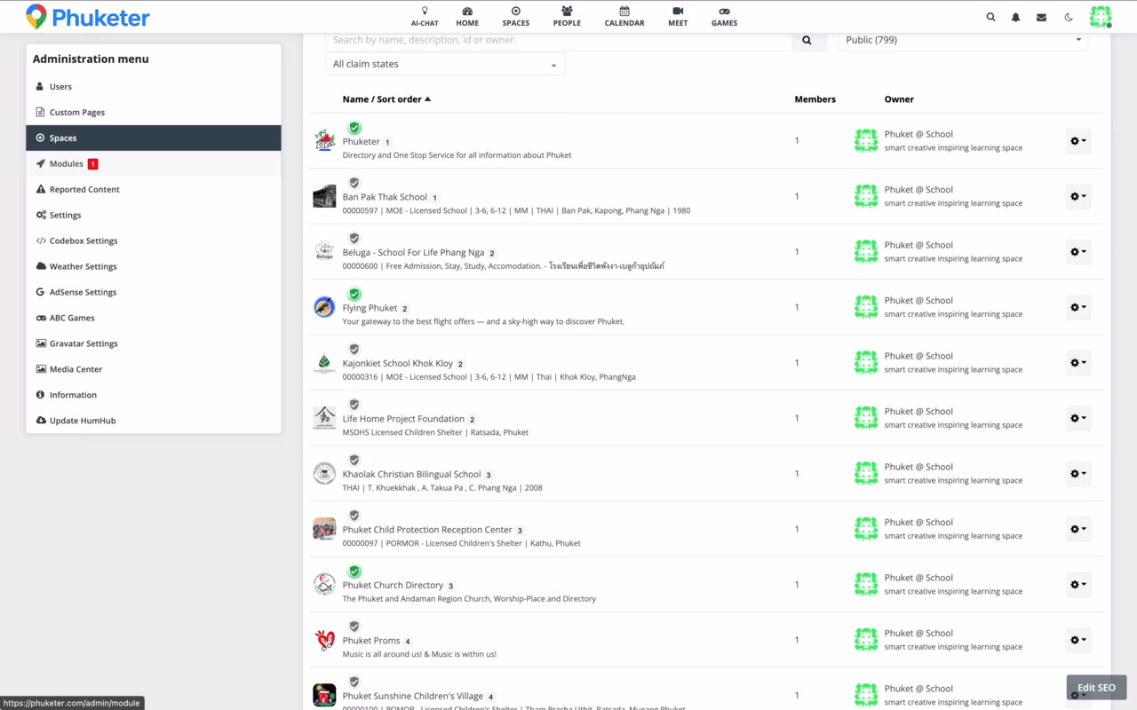This screenshot has height=710, width=1137.
Task: Open the Ban Pak Thak School space
Action: [x=385, y=197]
